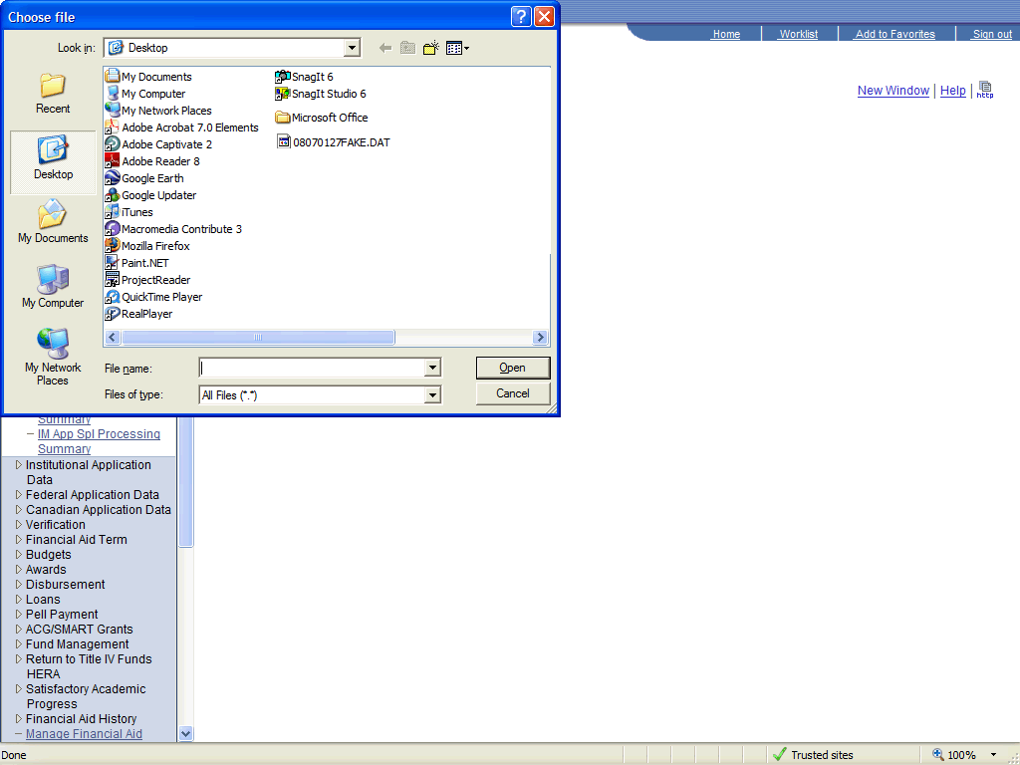
Task: Create a new folder
Action: click(430, 48)
